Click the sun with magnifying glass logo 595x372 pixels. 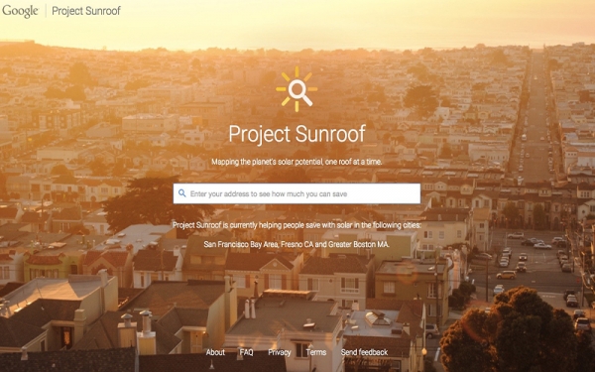297,89
